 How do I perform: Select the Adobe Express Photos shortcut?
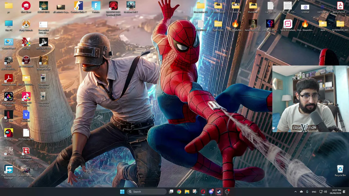[x=8, y=100]
